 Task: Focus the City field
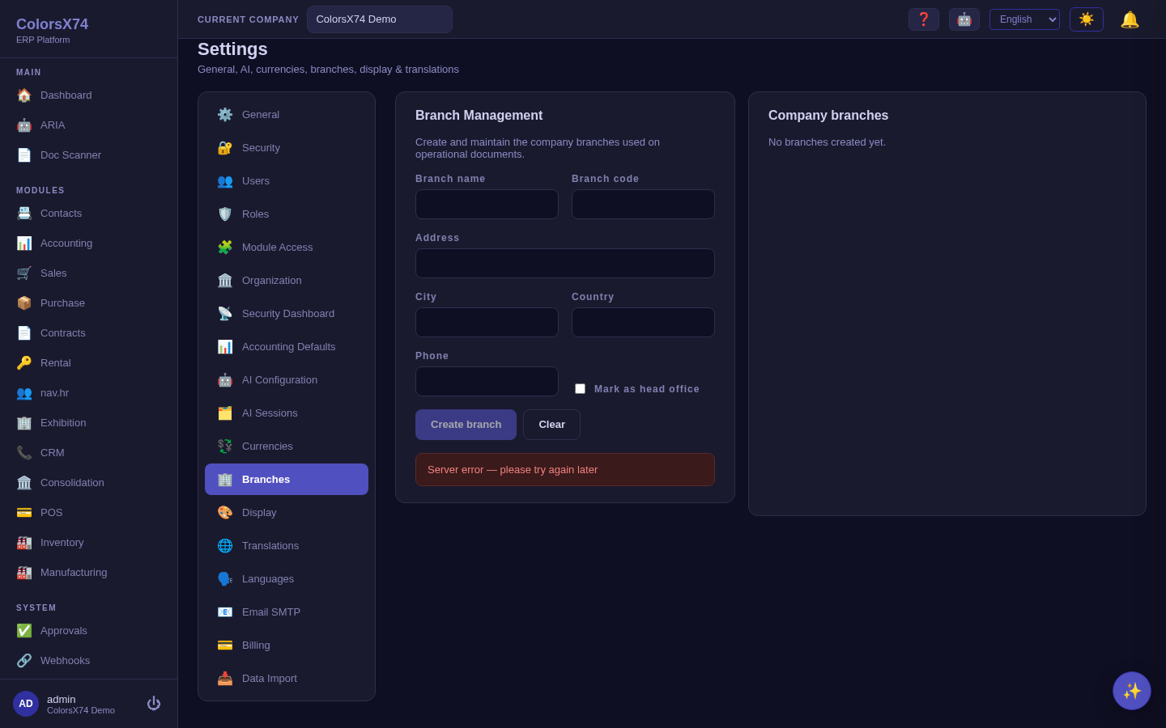487,323
